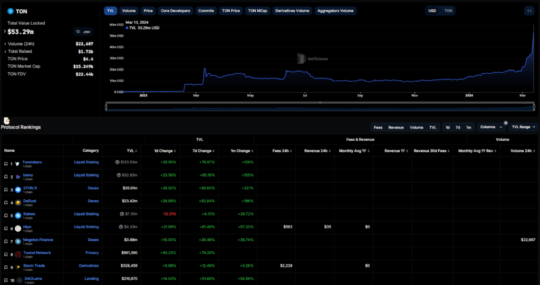This screenshot has width=540, height=285.
Task: Click the Megaton Finance logo icon
Action: coord(18,242)
